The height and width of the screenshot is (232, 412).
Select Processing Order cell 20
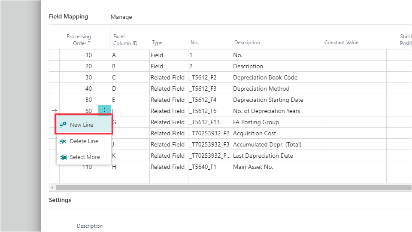click(79, 66)
